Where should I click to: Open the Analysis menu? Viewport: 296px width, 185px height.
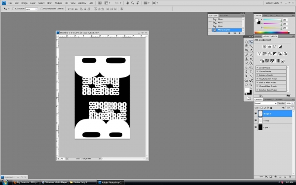tap(58, 3)
